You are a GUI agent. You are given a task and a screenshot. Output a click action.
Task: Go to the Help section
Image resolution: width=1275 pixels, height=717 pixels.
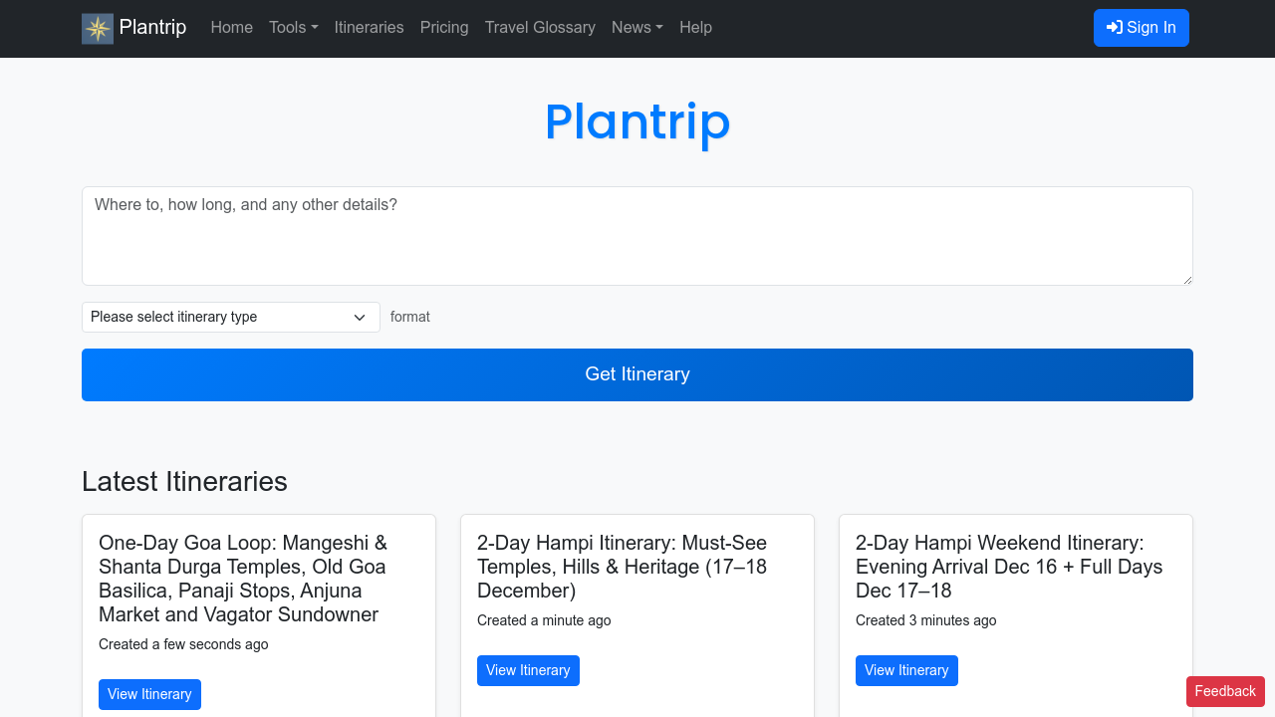(x=695, y=28)
